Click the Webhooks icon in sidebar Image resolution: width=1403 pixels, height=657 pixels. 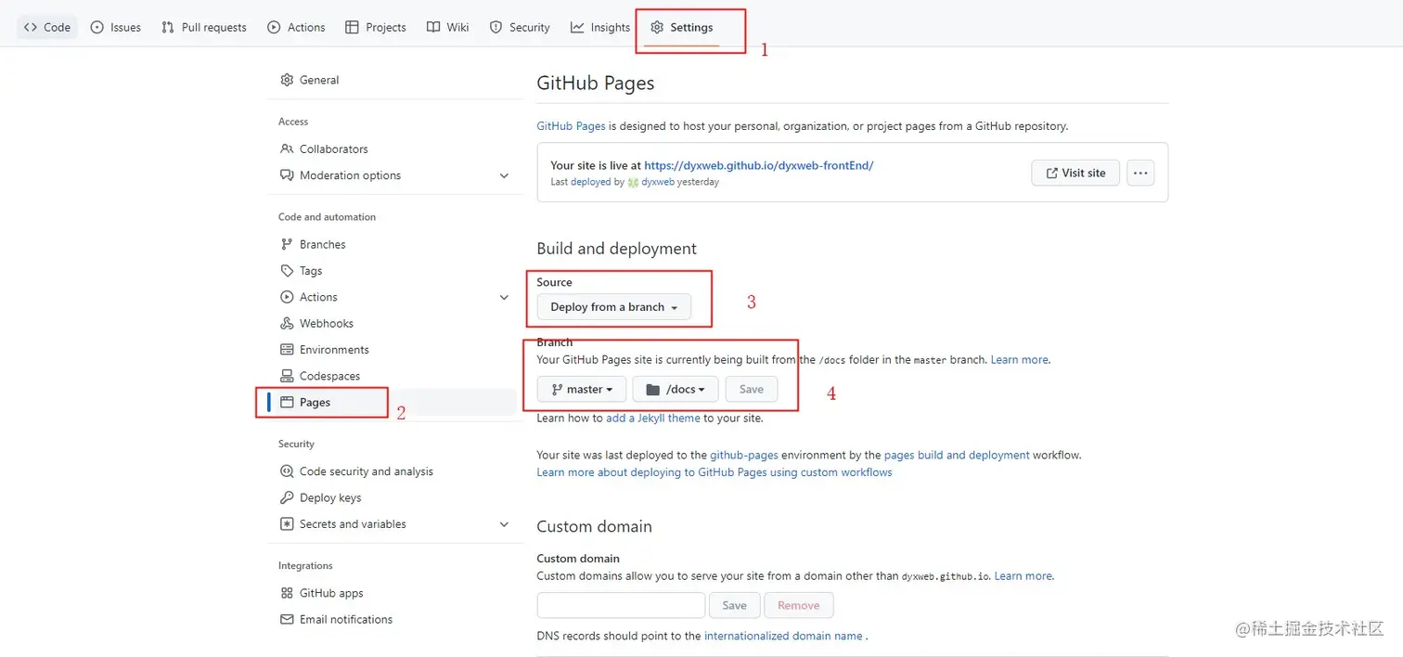287,323
